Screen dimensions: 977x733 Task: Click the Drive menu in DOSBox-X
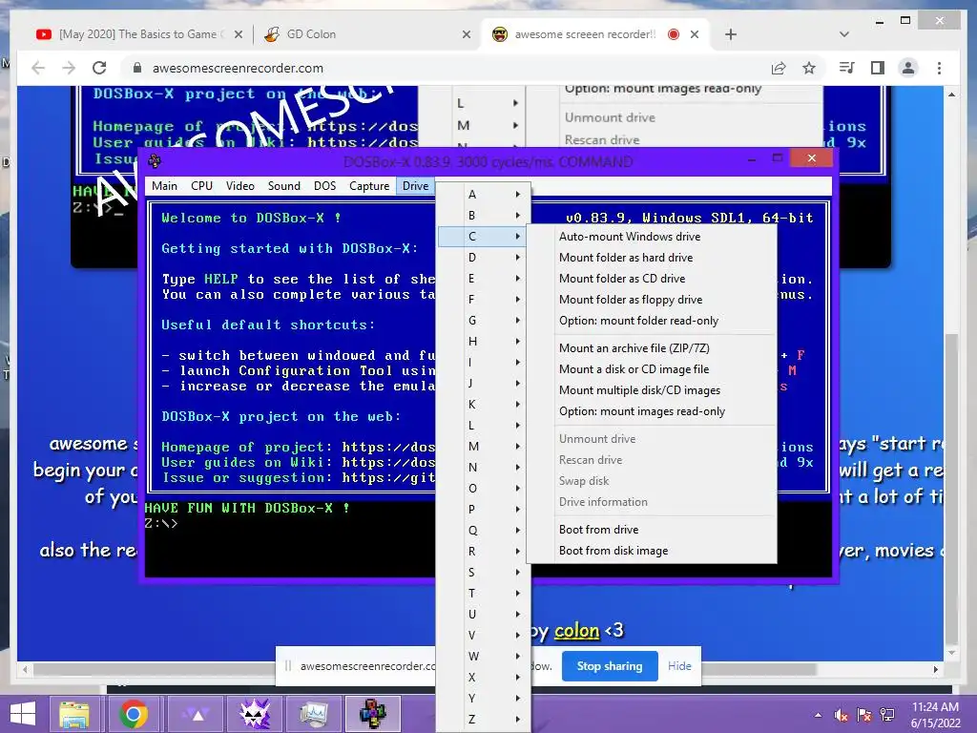coord(416,186)
